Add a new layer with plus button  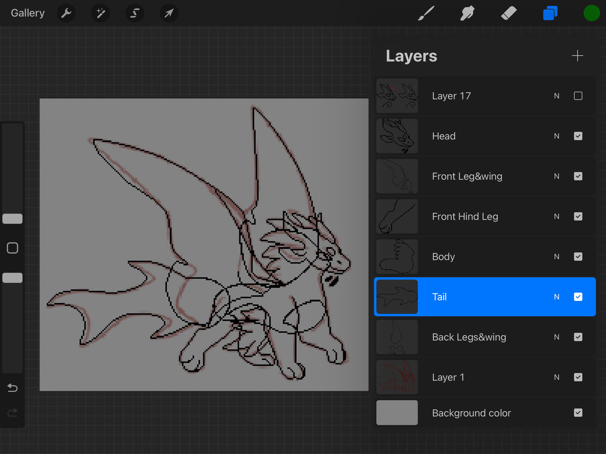point(577,56)
